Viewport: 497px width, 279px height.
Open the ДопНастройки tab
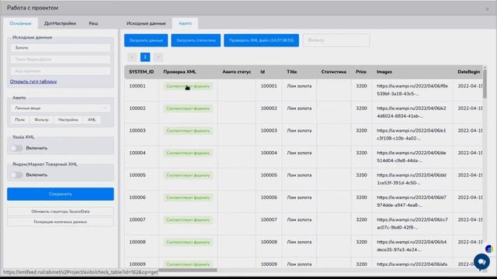[x=60, y=23]
